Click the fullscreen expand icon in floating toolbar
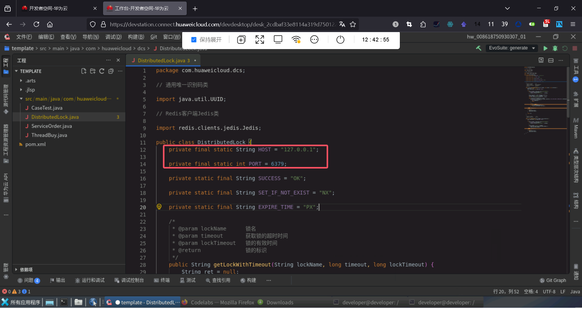Viewport: 582px width, 309px height. tap(259, 40)
